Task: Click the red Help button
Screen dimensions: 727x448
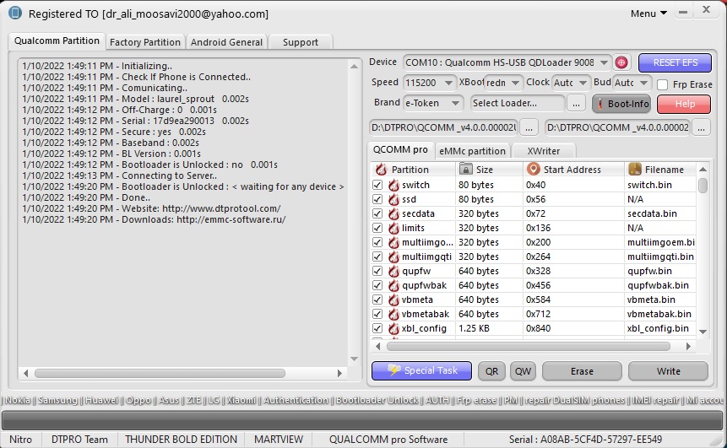Action: pos(684,104)
